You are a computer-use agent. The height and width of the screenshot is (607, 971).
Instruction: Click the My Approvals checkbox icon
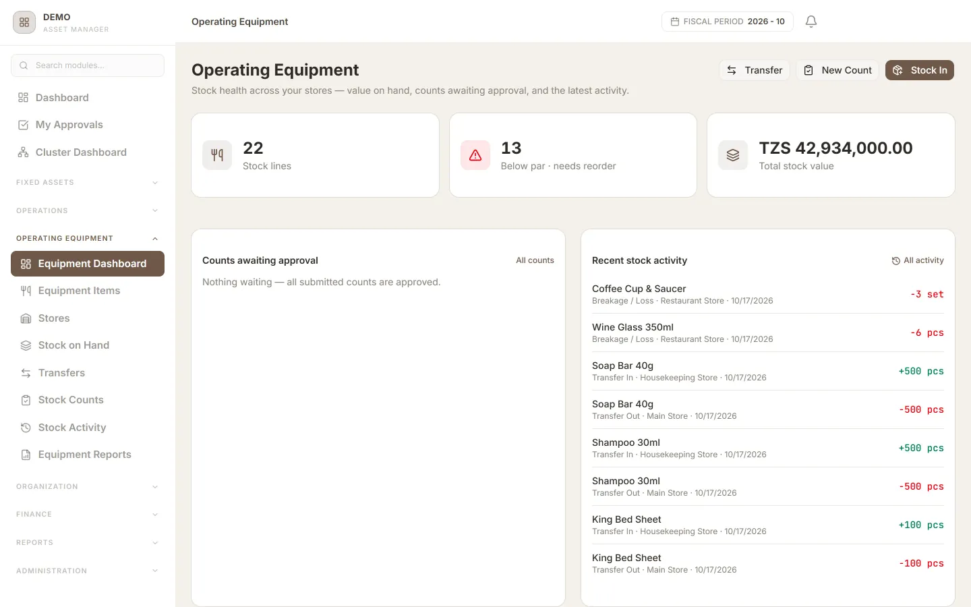[23, 125]
